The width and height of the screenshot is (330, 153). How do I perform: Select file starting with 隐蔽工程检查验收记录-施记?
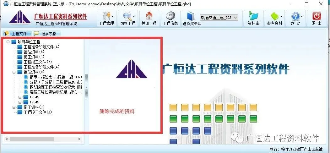pyautogui.click(x=53, y=92)
